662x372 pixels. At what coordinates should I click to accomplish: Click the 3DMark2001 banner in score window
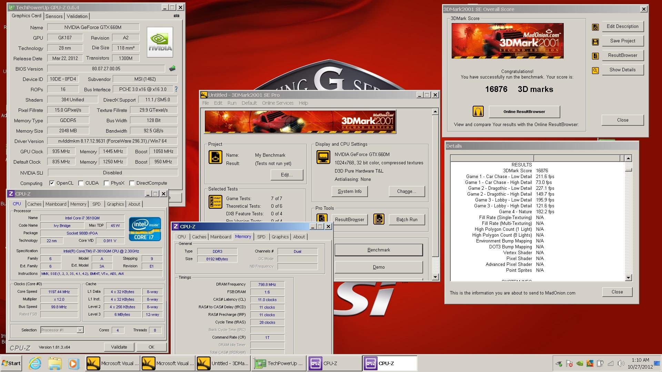[x=508, y=41]
